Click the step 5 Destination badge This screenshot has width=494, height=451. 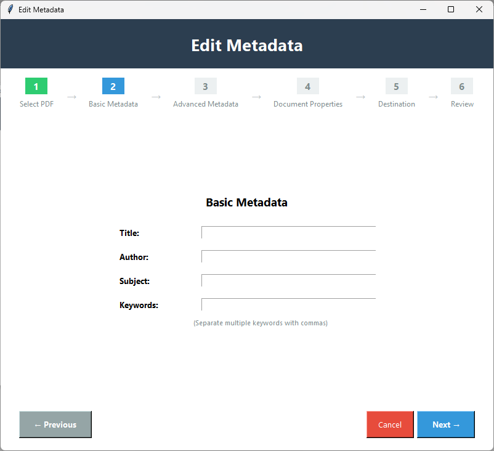396,86
